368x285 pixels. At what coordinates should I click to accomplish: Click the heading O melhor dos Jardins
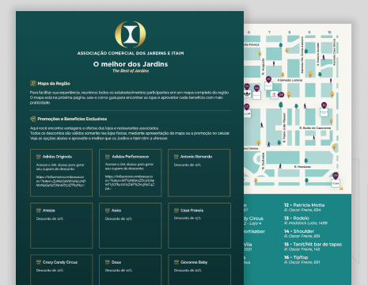pos(131,64)
